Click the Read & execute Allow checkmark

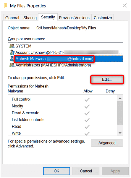(x=87, y=113)
